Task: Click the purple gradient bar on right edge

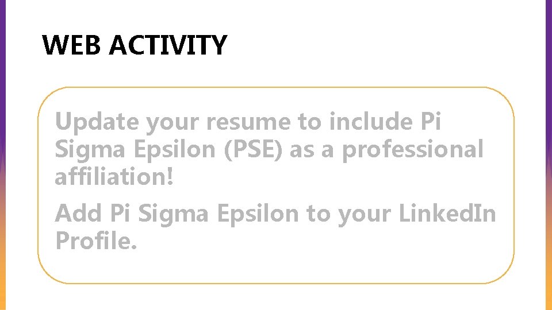Action: click(549, 70)
